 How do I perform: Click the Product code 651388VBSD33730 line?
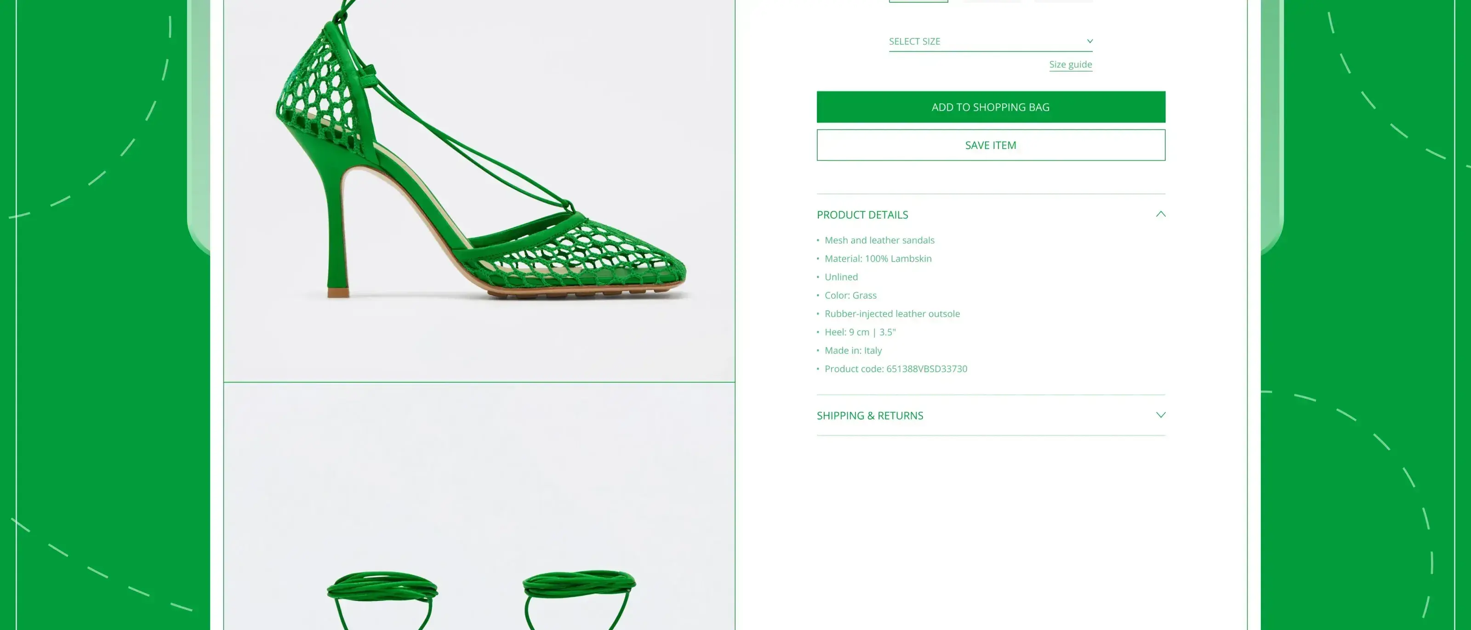point(895,369)
